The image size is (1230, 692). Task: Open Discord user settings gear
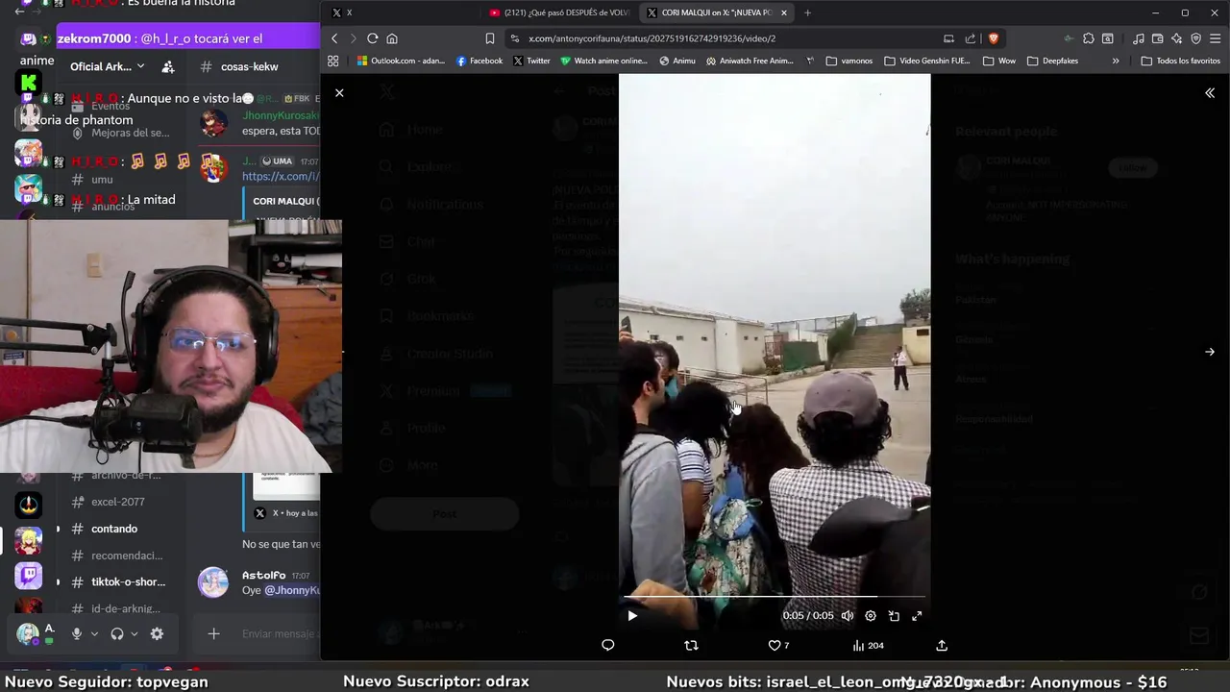coord(157,633)
